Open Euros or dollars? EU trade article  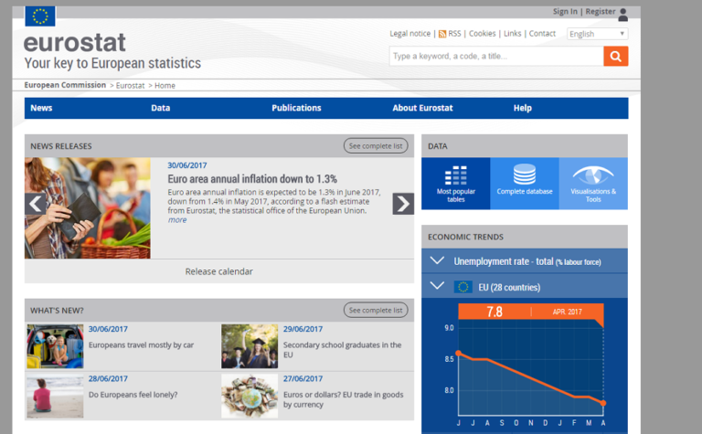[x=344, y=399]
